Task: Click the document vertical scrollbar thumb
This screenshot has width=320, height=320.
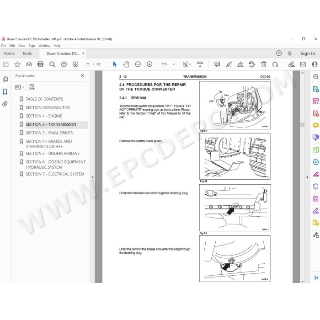Action: click(x=303, y=125)
